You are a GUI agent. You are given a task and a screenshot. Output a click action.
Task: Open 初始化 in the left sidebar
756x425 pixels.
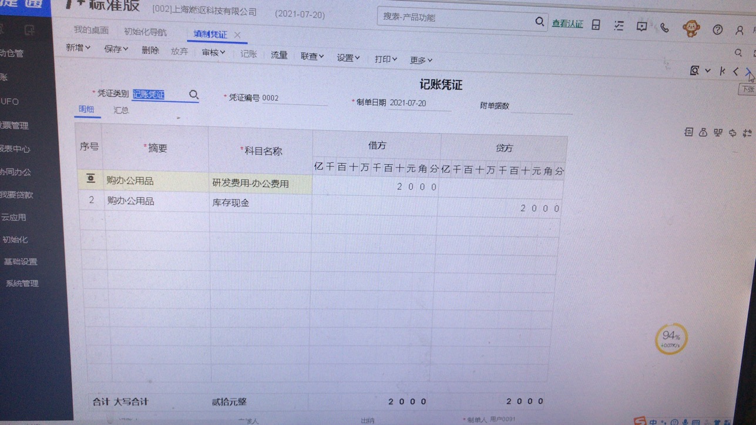coord(15,240)
